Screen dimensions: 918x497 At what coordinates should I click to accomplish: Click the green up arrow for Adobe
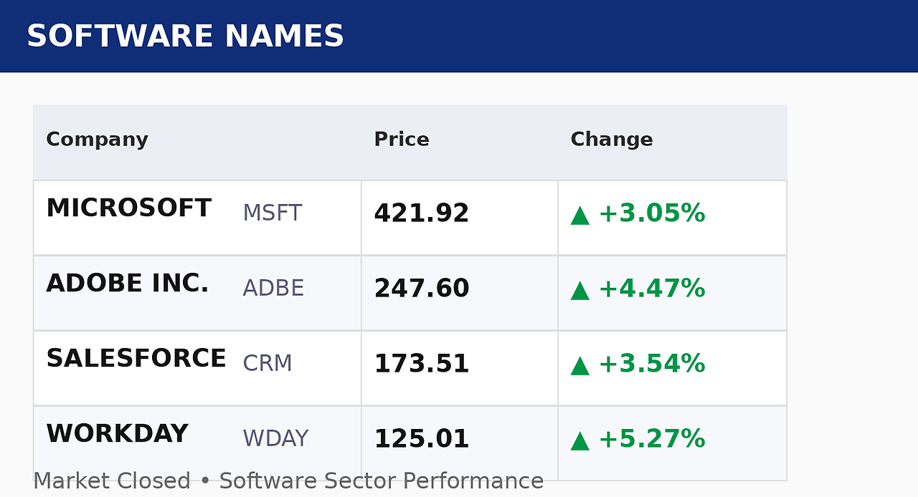coord(579,290)
